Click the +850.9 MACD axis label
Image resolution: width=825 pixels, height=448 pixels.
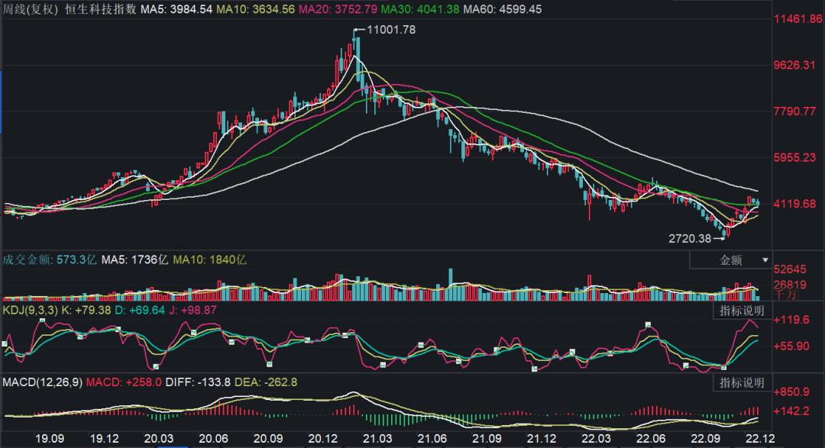pos(791,392)
